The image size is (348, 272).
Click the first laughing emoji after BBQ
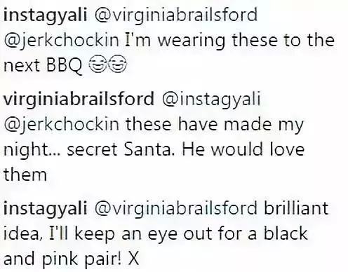98,64
